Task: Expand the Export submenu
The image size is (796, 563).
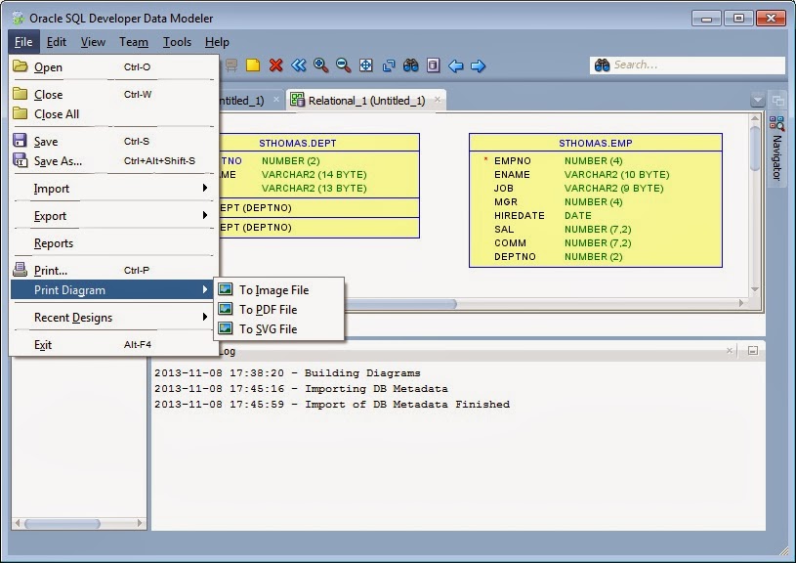Action: [x=114, y=215]
